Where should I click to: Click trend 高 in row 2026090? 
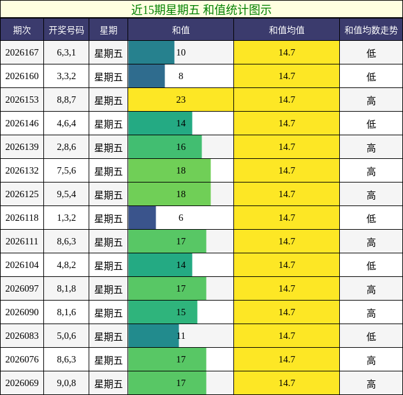pyautogui.click(x=371, y=313)
